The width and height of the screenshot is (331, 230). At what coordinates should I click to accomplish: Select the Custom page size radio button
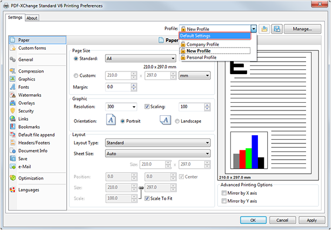pos(76,76)
